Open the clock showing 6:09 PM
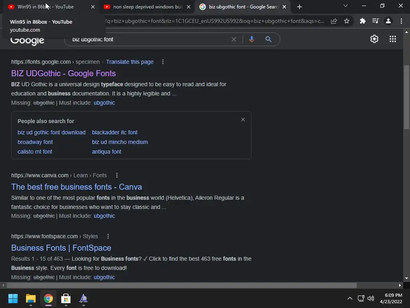The height and width of the screenshot is (308, 410). click(x=391, y=298)
